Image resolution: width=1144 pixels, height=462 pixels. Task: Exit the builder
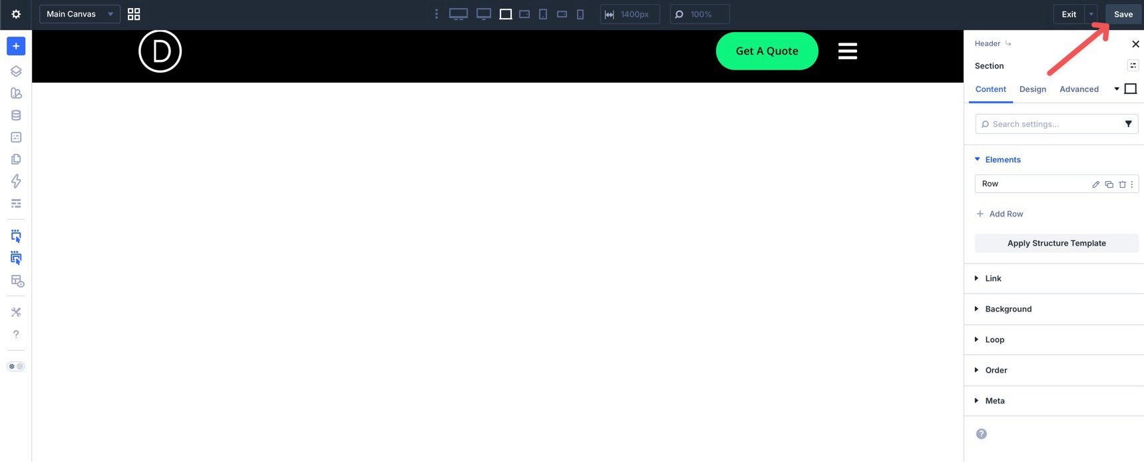pos(1069,14)
